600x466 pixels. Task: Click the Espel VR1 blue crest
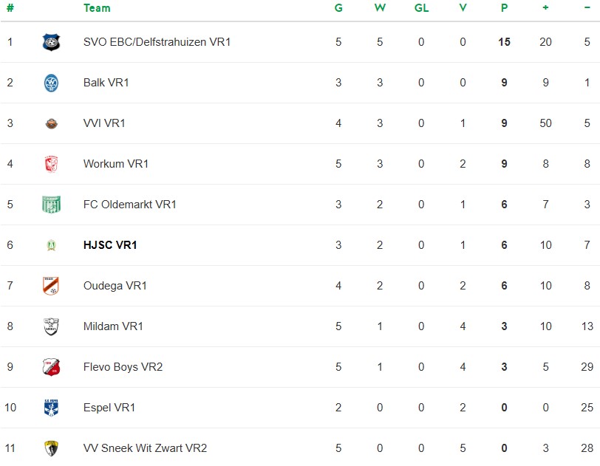pos(51,408)
